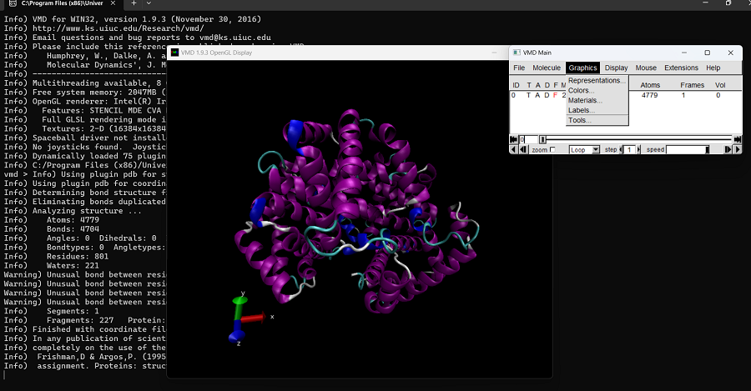Maximize the VMD Main window
751x391 pixels.
point(707,53)
